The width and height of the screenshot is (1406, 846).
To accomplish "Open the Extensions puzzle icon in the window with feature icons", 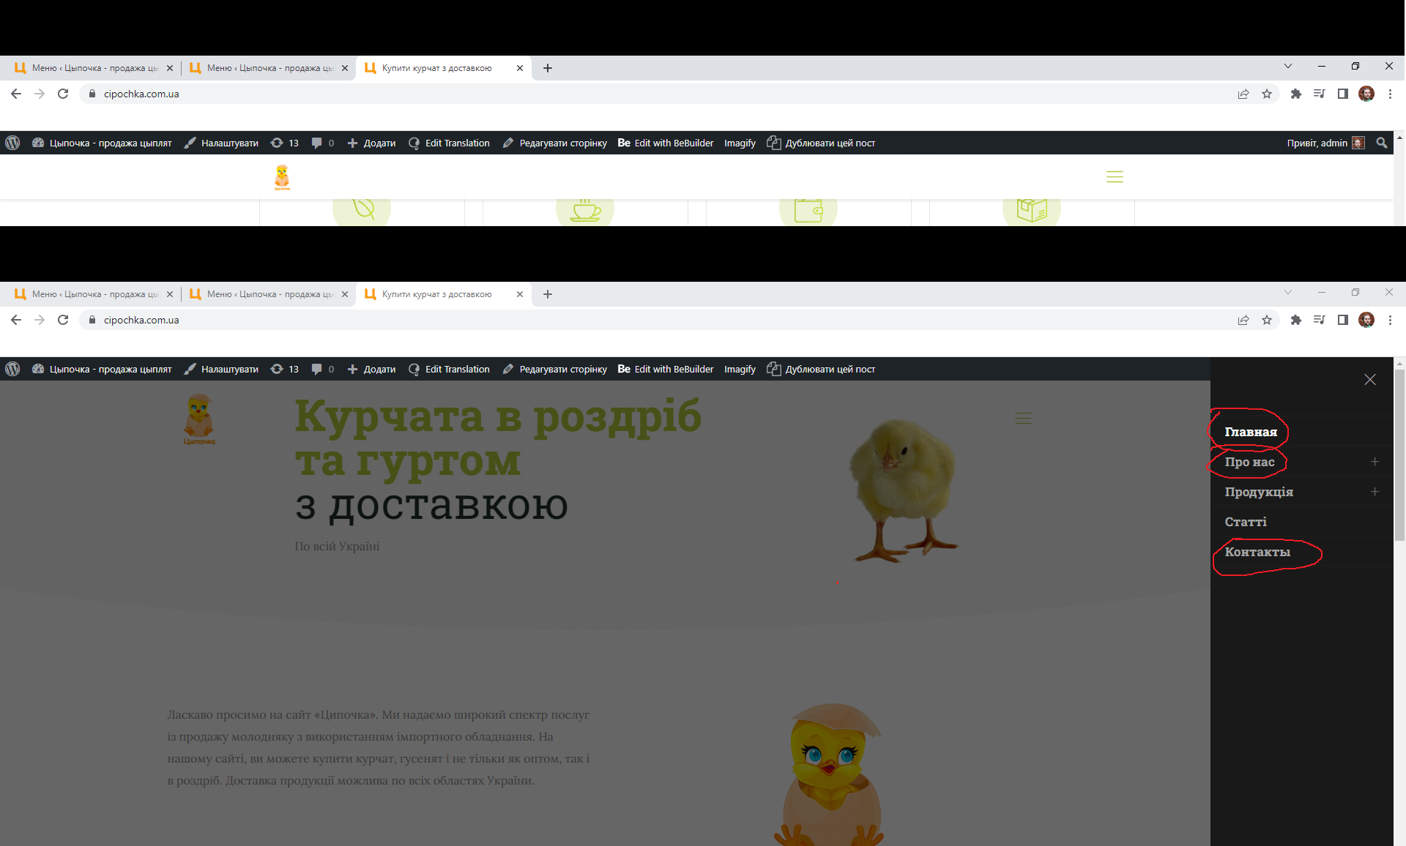I will coord(1295,94).
